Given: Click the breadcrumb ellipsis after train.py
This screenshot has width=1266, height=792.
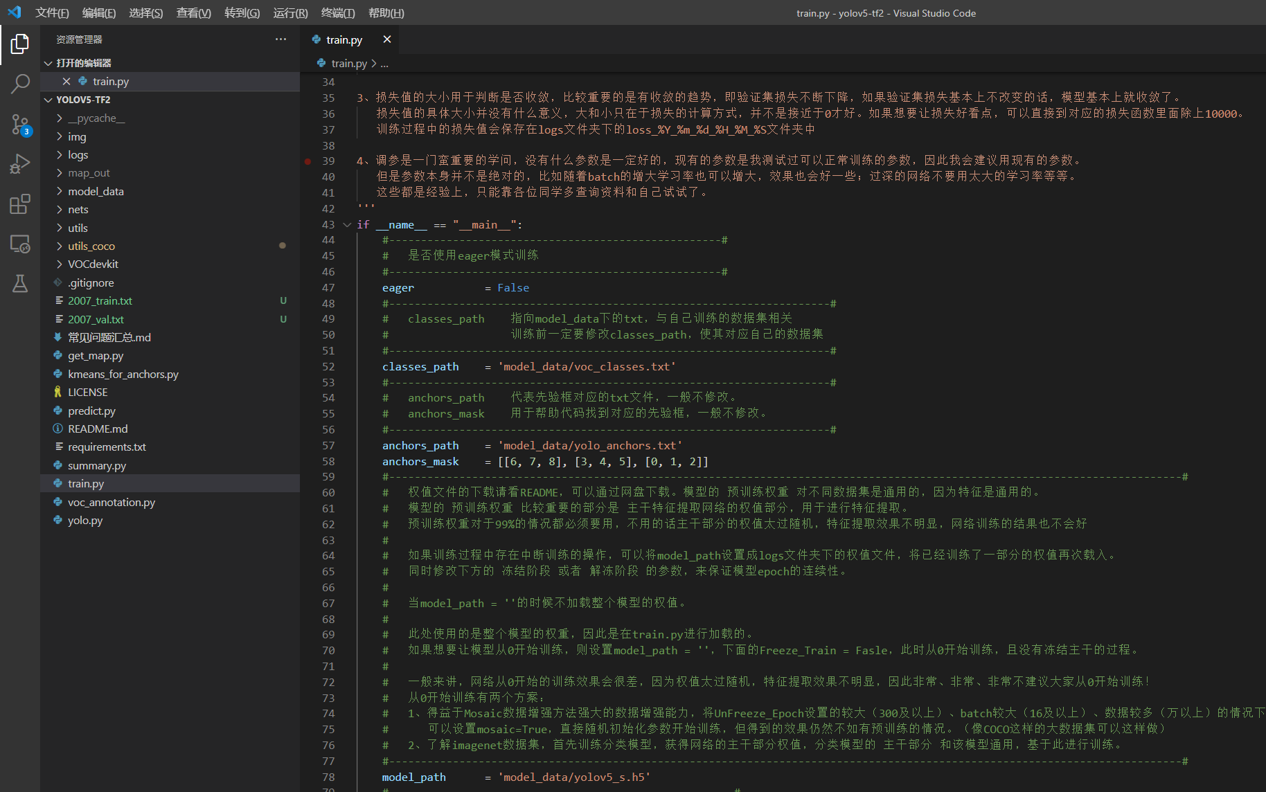Looking at the screenshot, I should (x=384, y=63).
